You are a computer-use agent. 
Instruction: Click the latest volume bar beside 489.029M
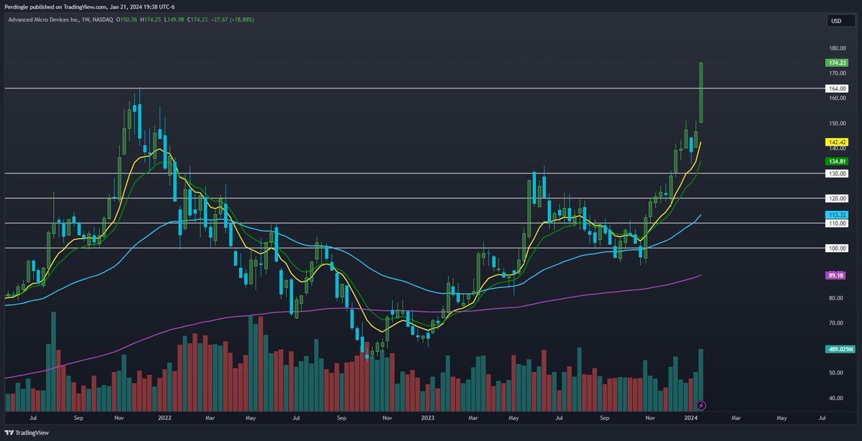[701, 379]
